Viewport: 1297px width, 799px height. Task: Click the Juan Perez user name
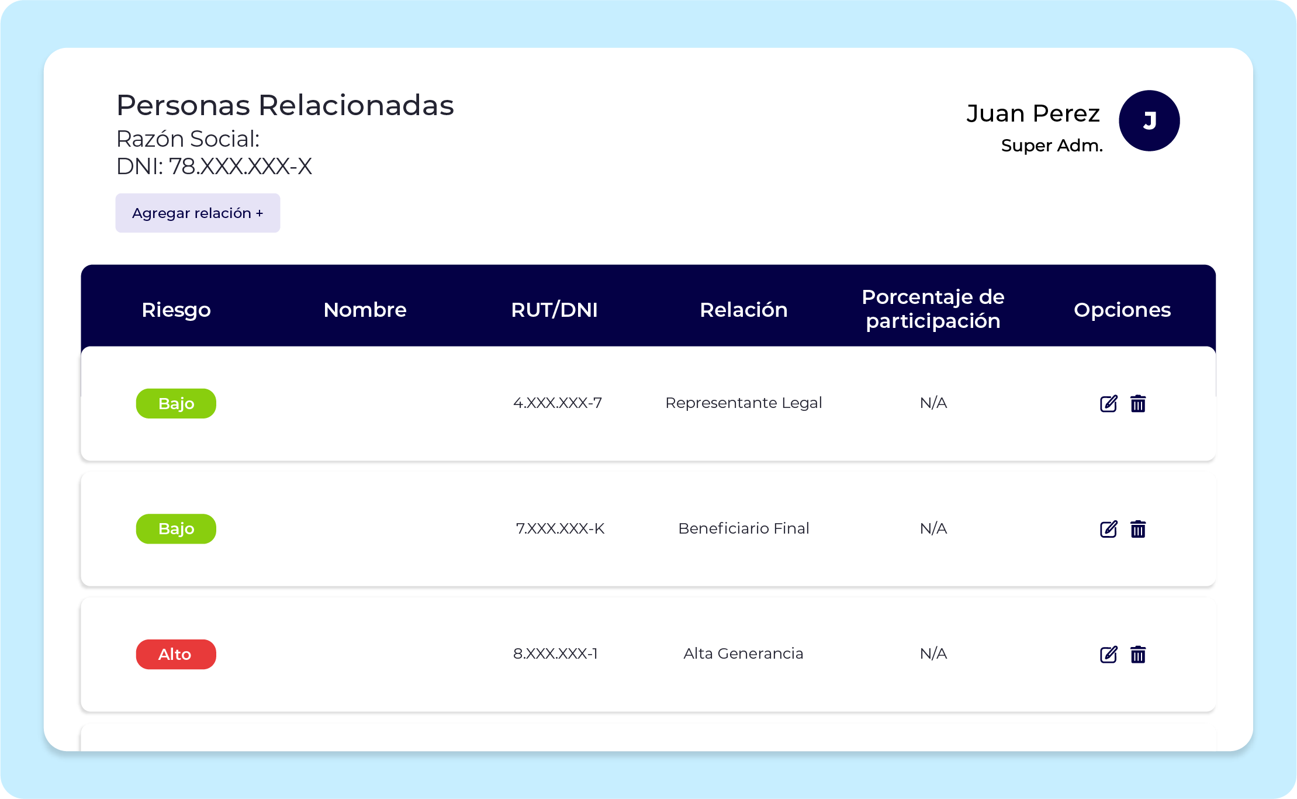click(1033, 113)
